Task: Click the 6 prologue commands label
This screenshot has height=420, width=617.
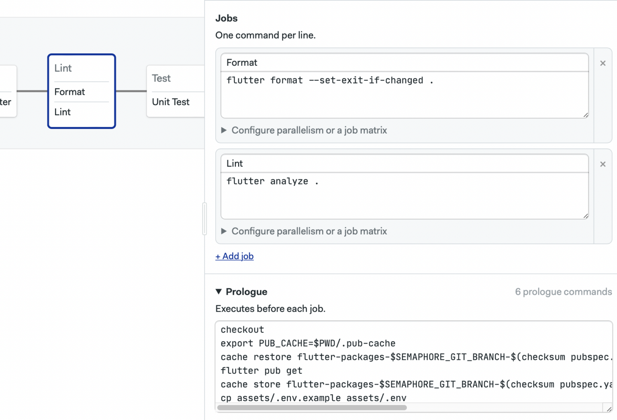Action: tap(564, 292)
